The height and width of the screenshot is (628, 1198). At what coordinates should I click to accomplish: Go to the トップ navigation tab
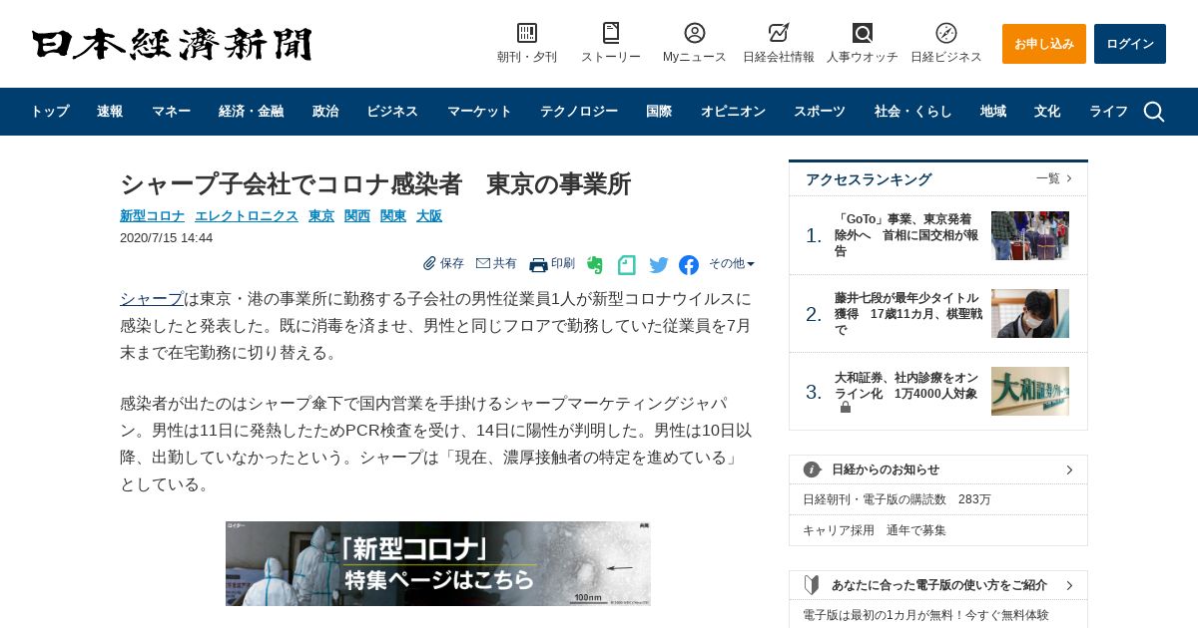click(x=50, y=112)
